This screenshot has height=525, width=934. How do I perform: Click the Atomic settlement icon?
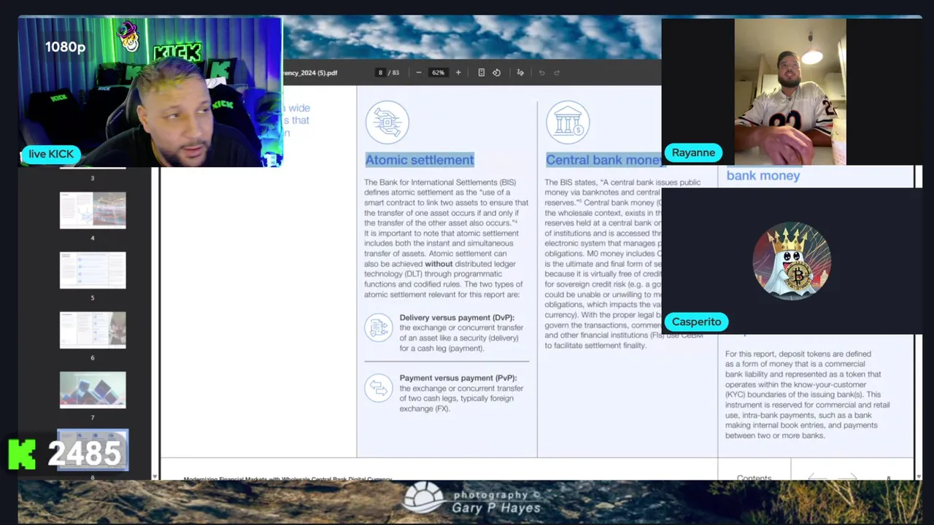click(387, 122)
